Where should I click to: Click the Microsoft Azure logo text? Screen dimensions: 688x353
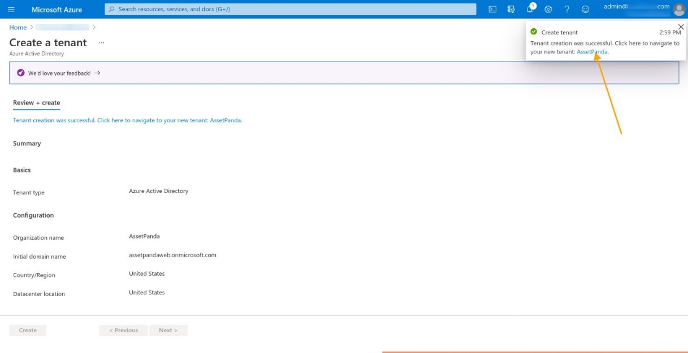coord(57,10)
